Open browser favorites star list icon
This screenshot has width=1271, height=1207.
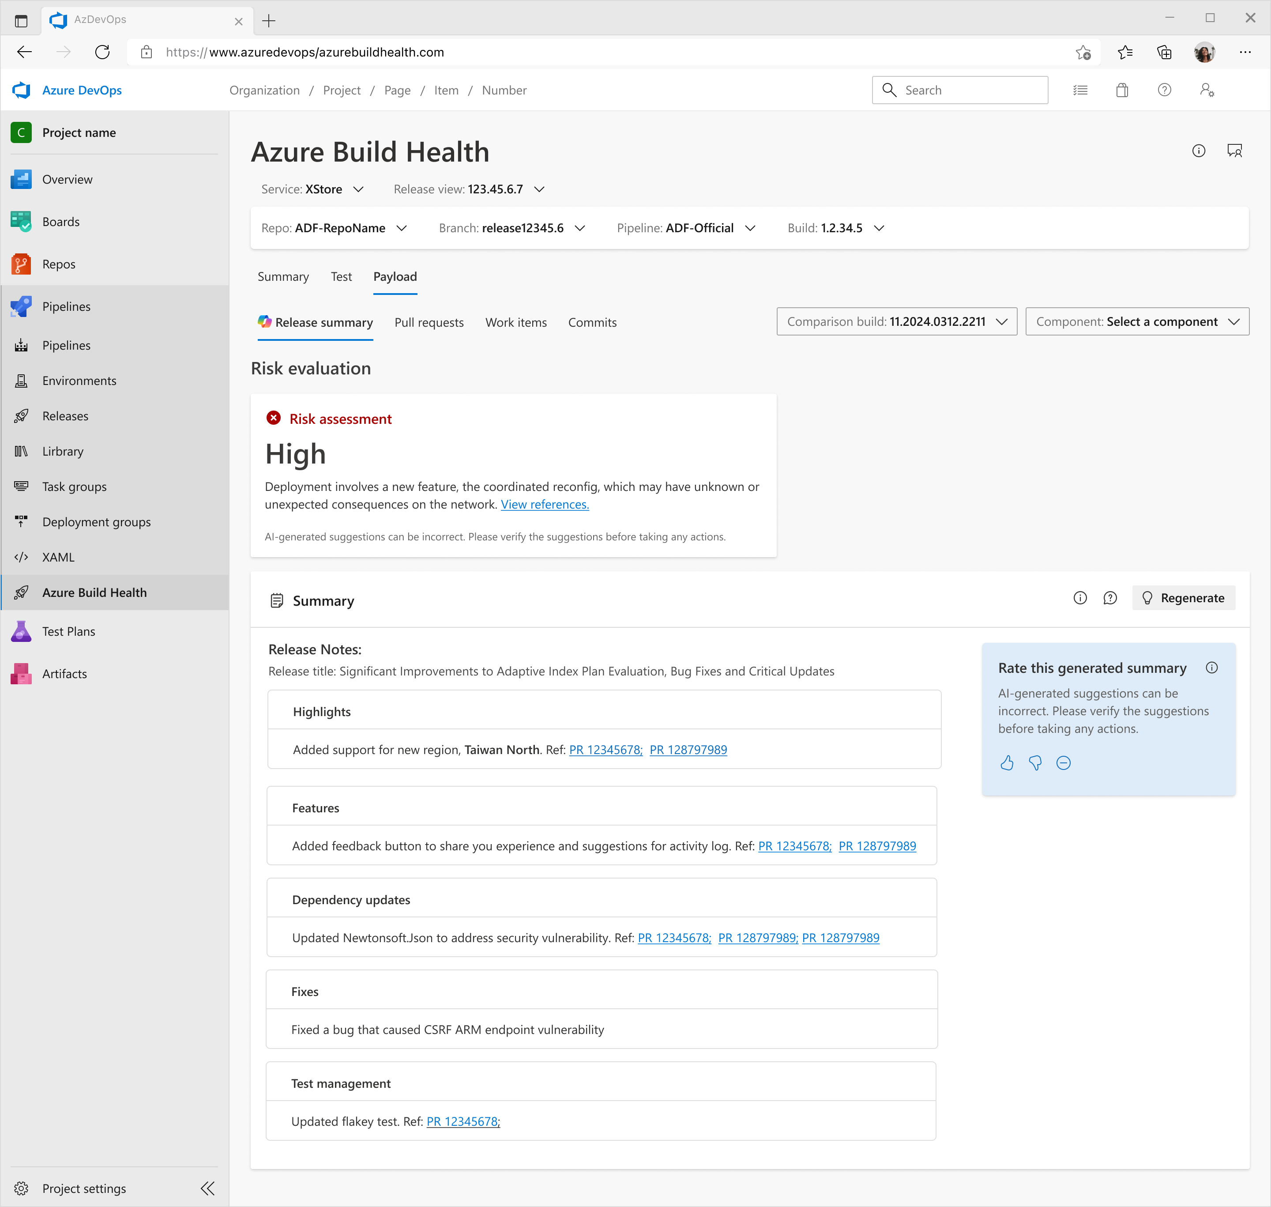(1125, 52)
